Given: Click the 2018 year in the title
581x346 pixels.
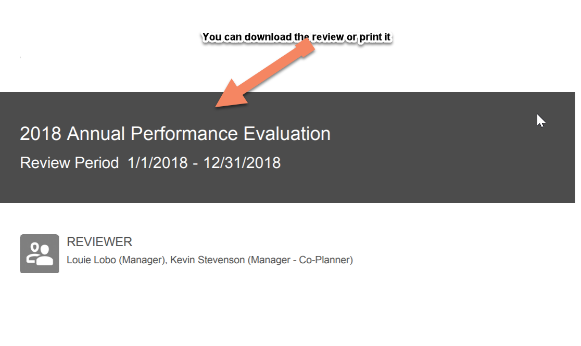Looking at the screenshot, I should (41, 134).
